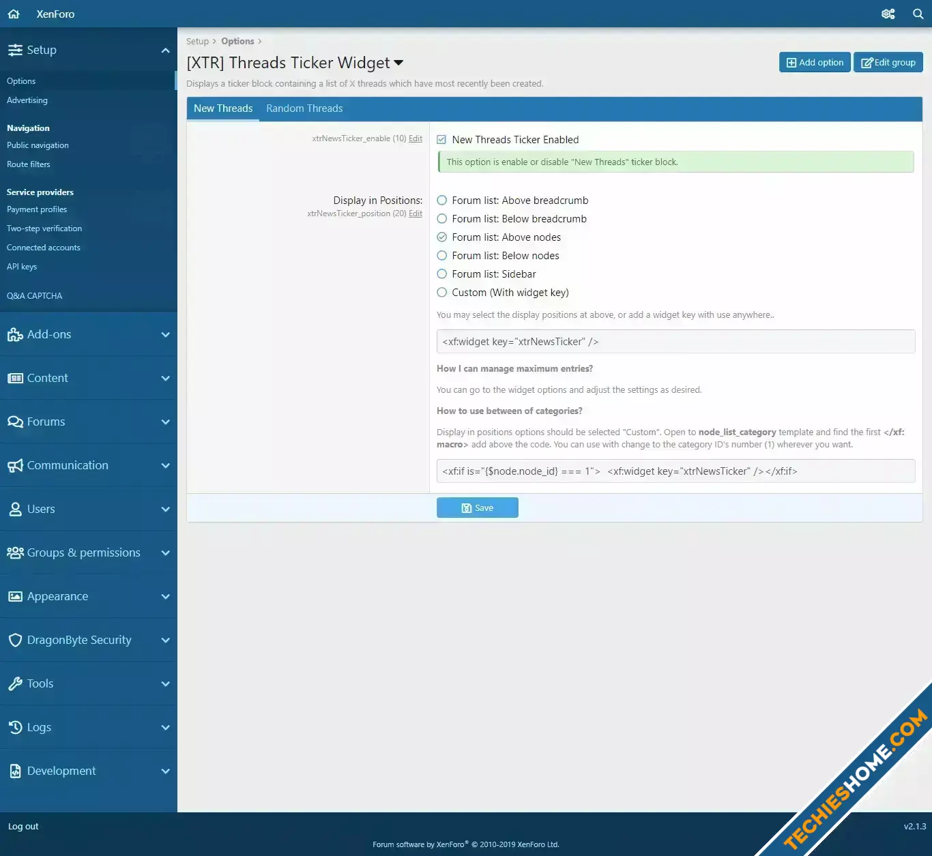The height and width of the screenshot is (856, 932).
Task: Expand the Groups & permissions chevron
Action: [165, 552]
